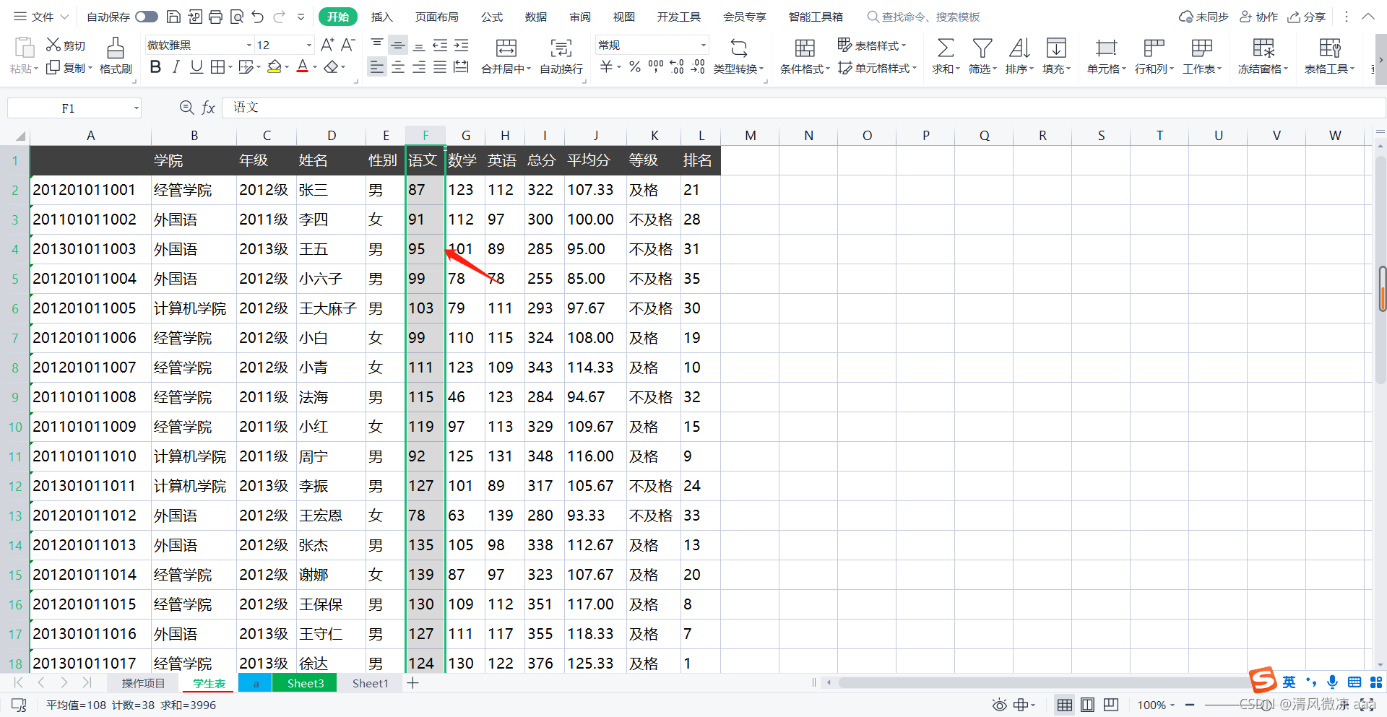Click the 分享 share button
The image size is (1387, 717).
[1307, 17]
